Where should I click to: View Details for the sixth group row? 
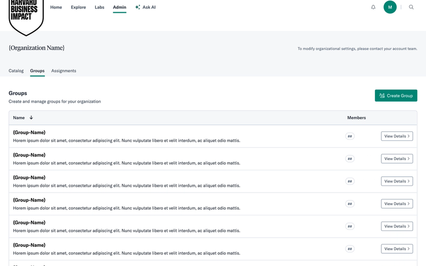(397, 249)
